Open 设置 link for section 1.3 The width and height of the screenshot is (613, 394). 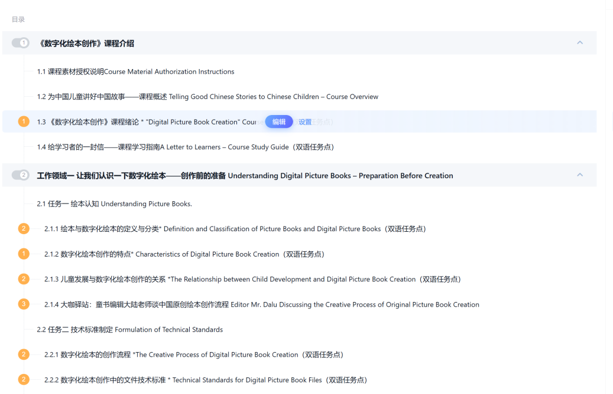(x=305, y=122)
